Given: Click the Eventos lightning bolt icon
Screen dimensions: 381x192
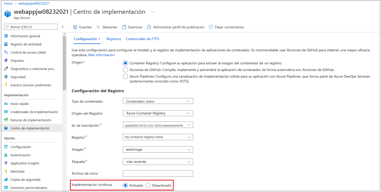Looking at the screenshot, I should point(6,85).
